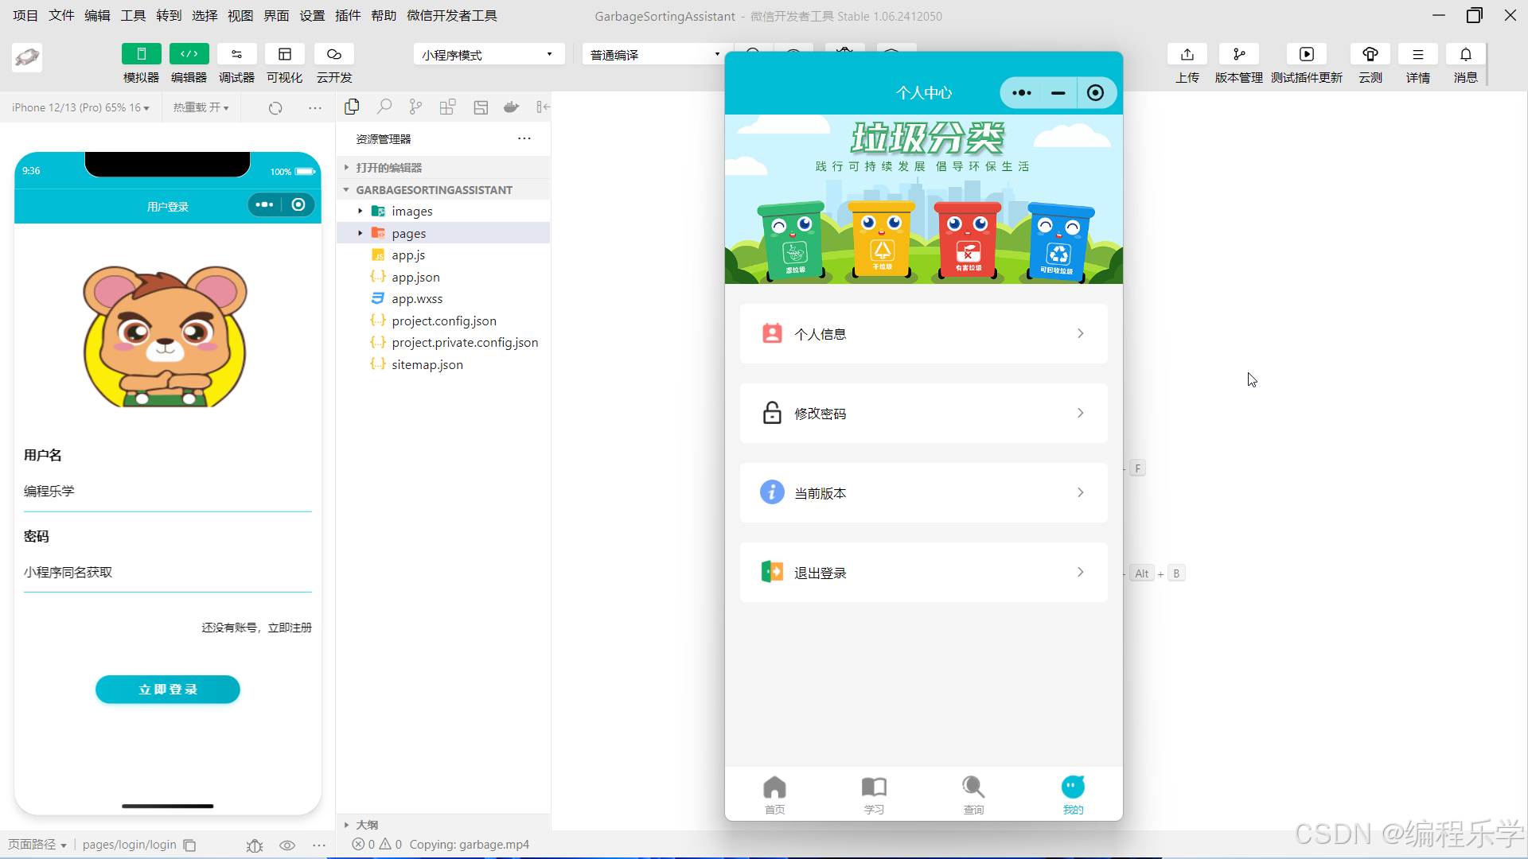This screenshot has width=1528, height=859.
Task: Open the iPhone 12/13 Pro device dropdown
Action: coord(80,107)
